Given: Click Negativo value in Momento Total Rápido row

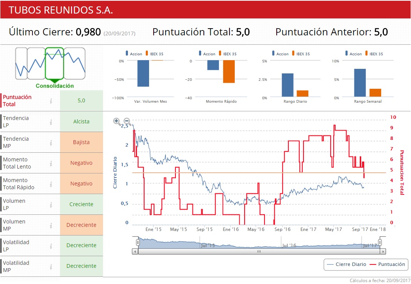Looking at the screenshot, I should (81, 184).
